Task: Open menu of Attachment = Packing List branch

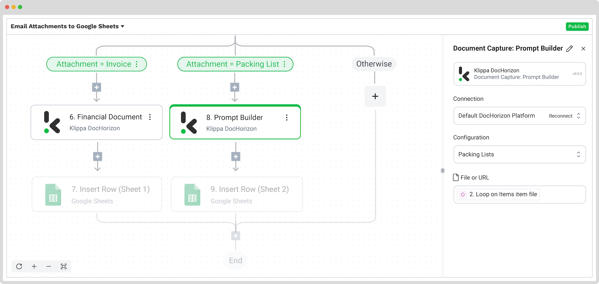Action: tap(284, 64)
